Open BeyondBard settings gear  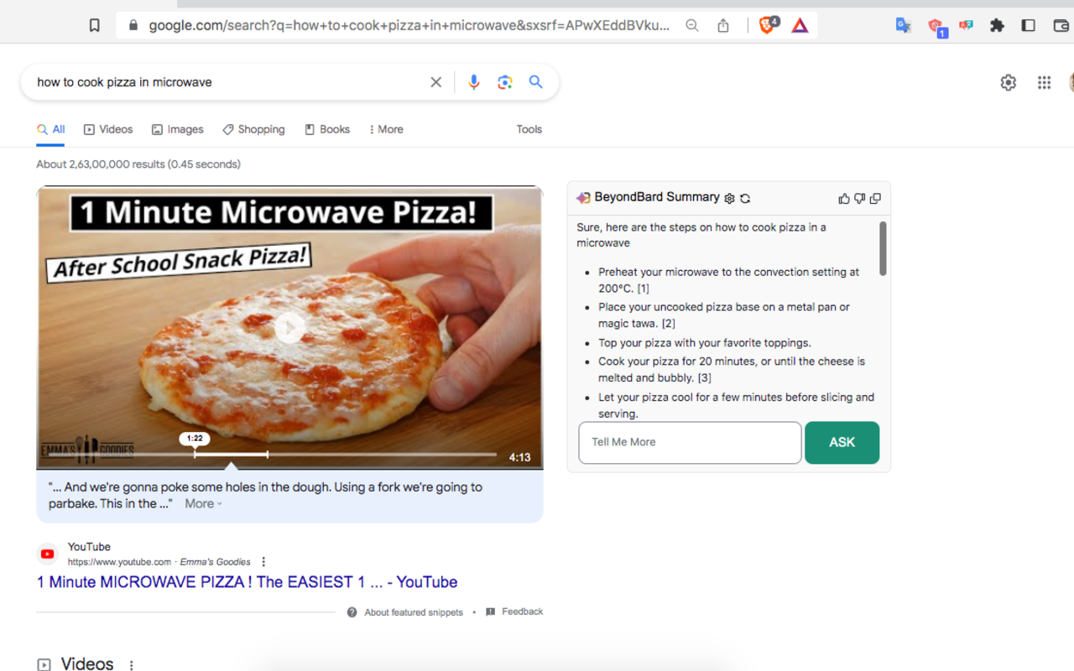[730, 199]
